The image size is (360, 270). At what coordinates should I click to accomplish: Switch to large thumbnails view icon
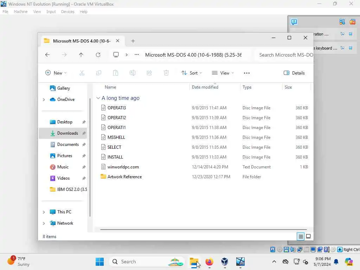point(308,236)
